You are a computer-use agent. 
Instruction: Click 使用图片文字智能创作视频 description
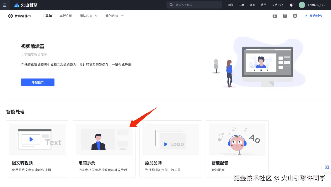[x=31, y=170]
